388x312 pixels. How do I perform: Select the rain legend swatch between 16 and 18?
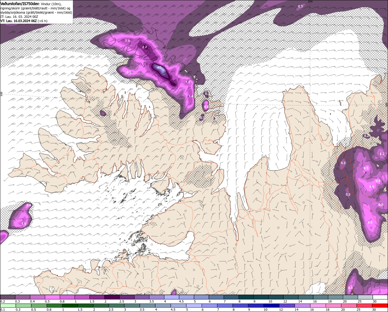click(318, 305)
